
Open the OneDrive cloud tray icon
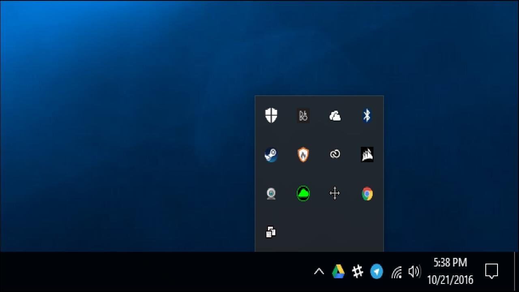click(x=335, y=116)
